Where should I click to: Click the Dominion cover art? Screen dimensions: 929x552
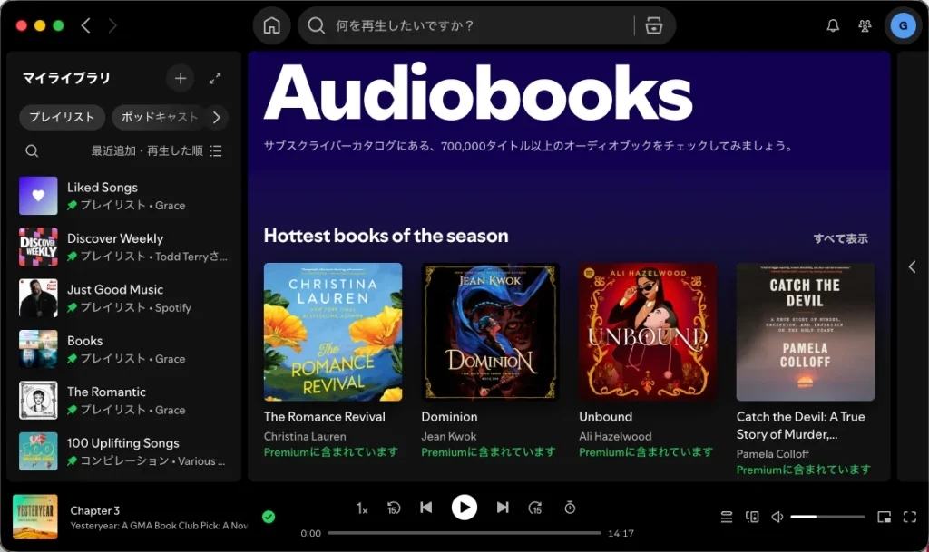[x=490, y=332]
